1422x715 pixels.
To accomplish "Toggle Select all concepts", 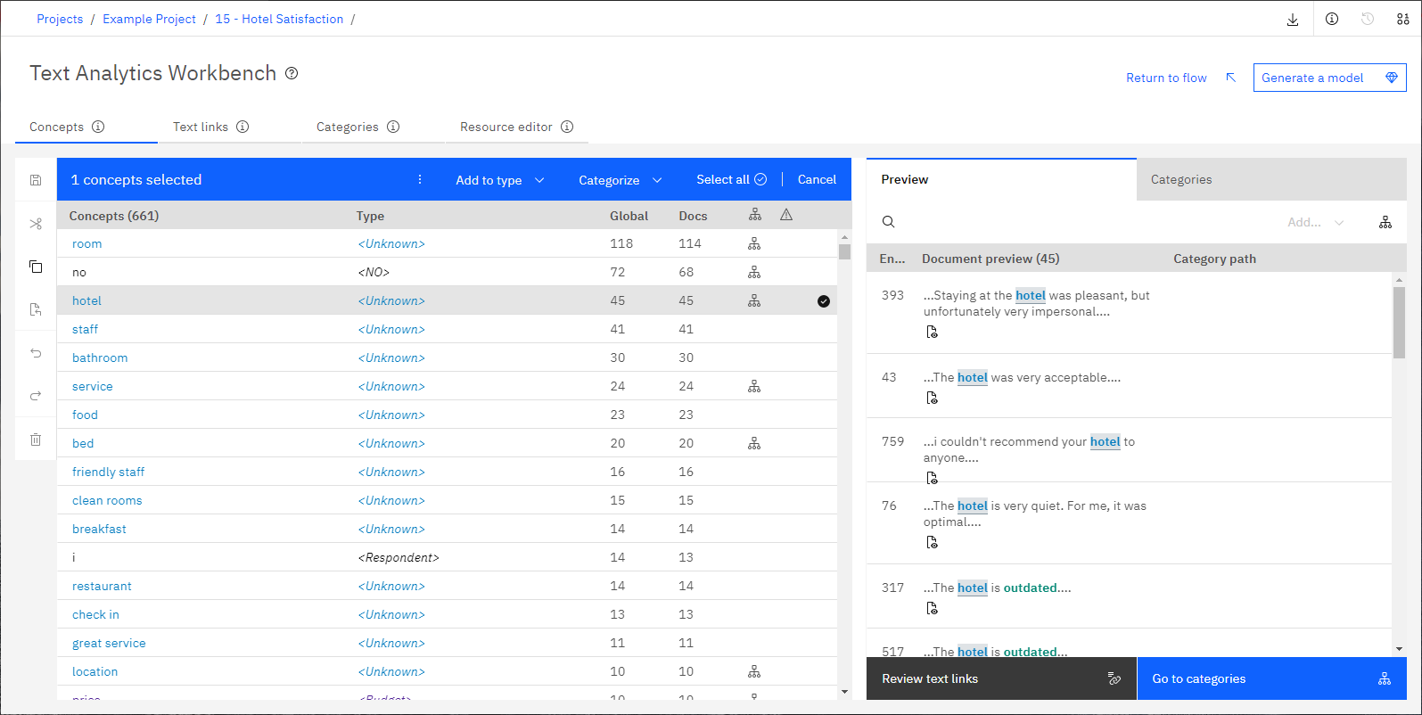I will click(731, 179).
